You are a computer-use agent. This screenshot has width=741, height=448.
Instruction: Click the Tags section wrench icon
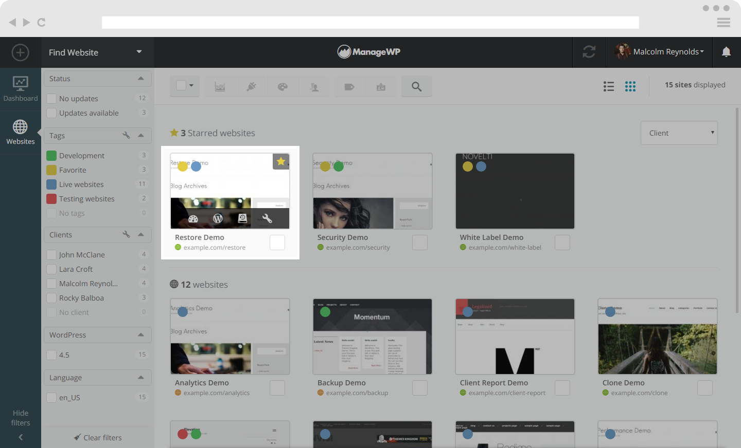tap(126, 135)
